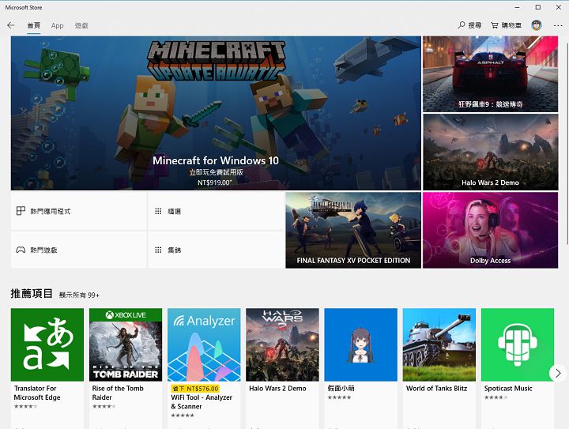This screenshot has width=569, height=429.
Task: Open the WiFi Tool Analyzer app icon
Action: (x=204, y=344)
